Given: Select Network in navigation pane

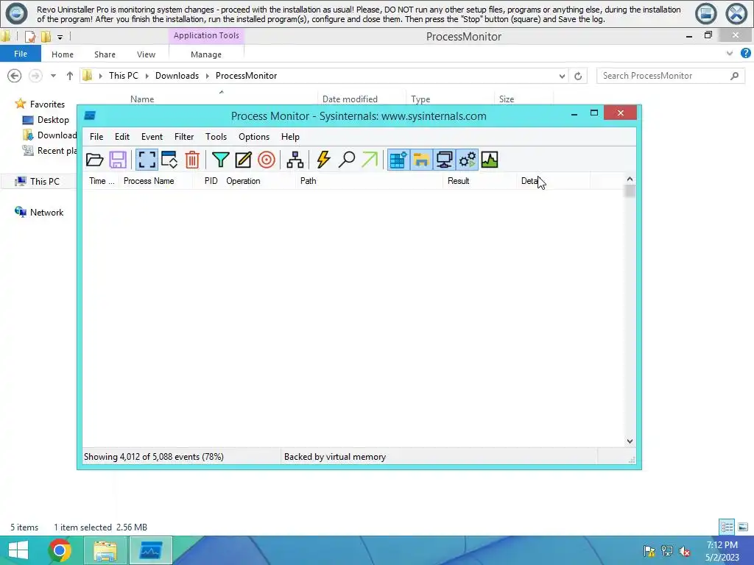Looking at the screenshot, I should point(40,213).
